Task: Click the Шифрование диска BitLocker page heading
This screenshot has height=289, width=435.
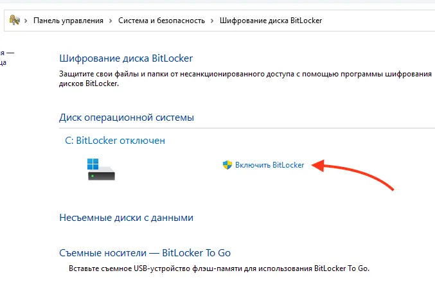Action: 125,58
